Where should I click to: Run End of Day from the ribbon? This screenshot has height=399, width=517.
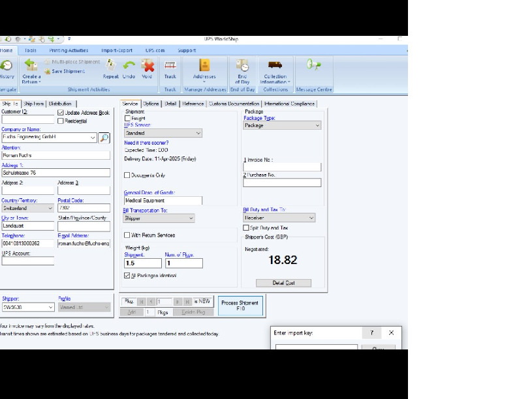tap(243, 65)
